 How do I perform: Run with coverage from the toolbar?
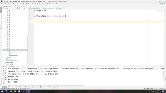pos(37,4)
